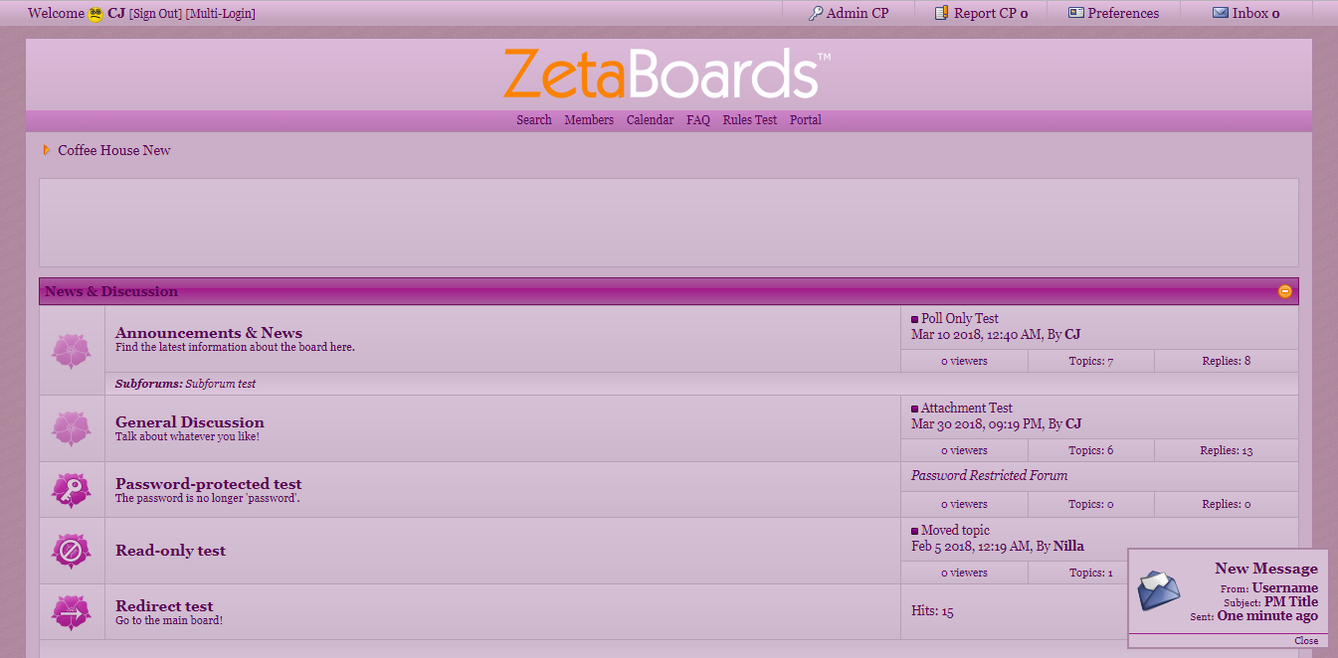Open the General Discussion forum

pos(190,422)
